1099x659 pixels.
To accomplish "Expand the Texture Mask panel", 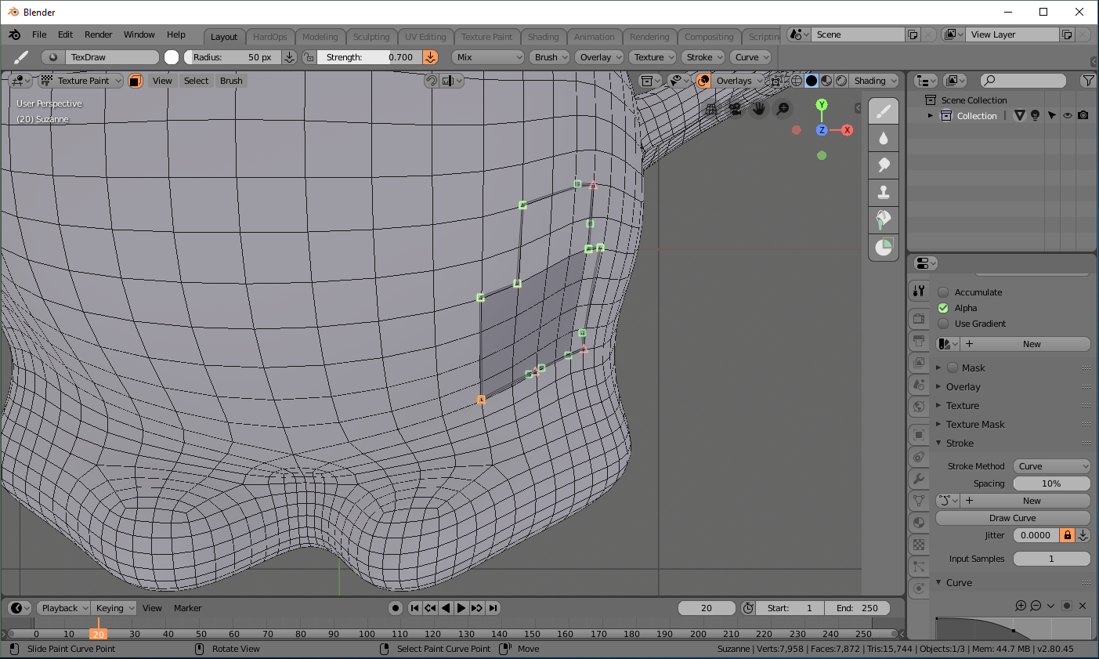I will point(975,425).
